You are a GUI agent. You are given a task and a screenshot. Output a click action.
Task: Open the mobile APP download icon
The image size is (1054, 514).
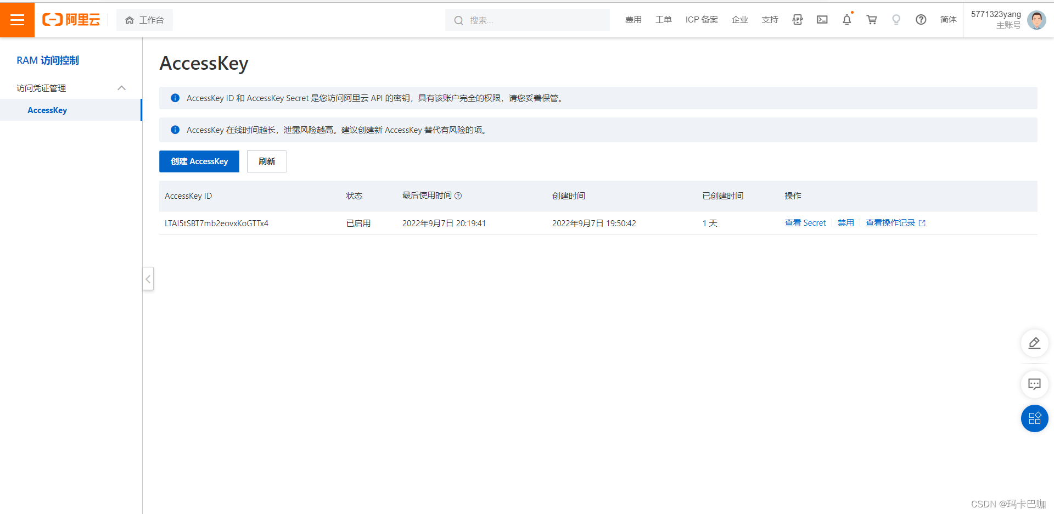[797, 20]
